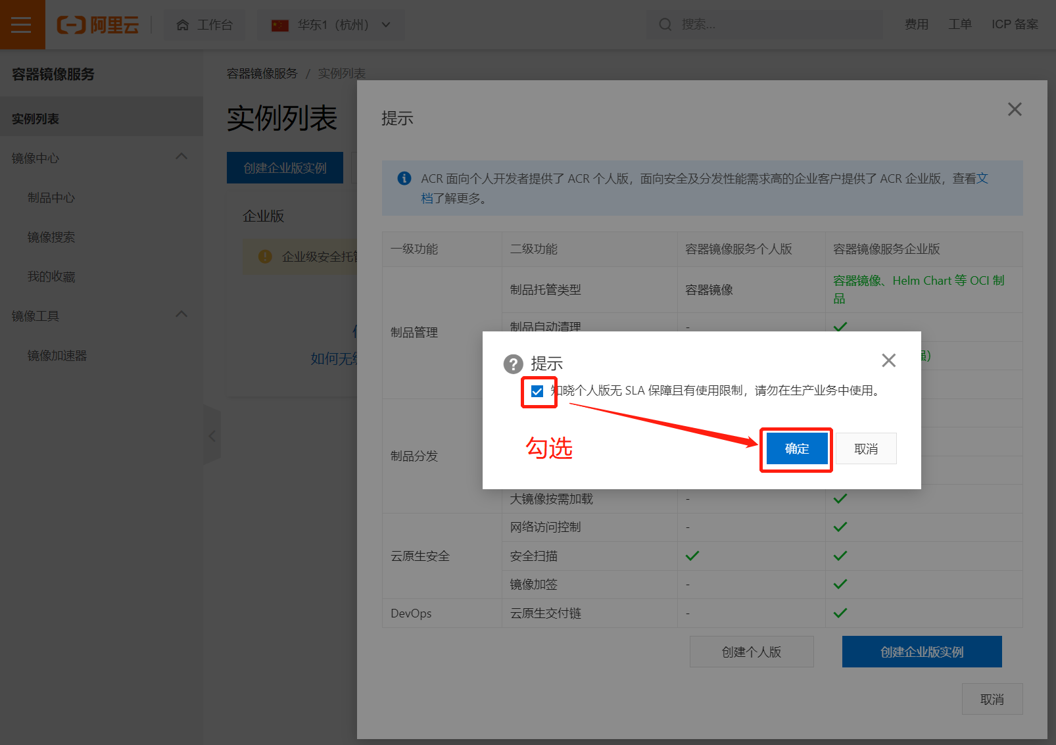Click the 安全扫描 row label
Screen dimensions: 1056x745
coord(534,556)
